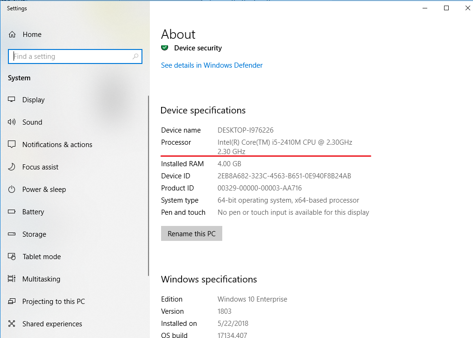Screen dimensions: 473x338
Task: Select the Focus assist moon icon
Action: [x=12, y=167]
